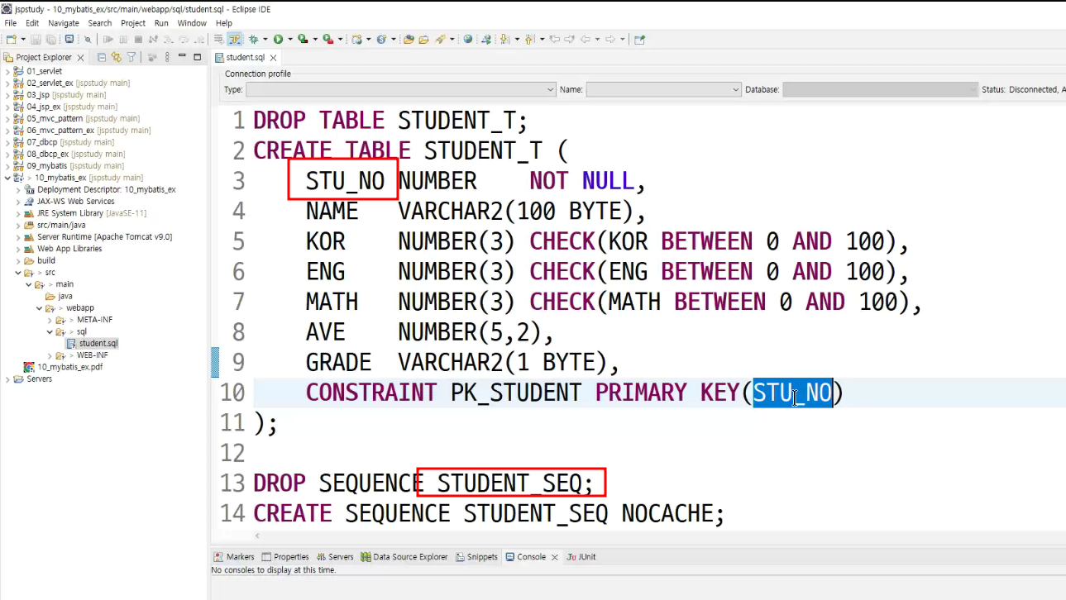Open the File menu

(x=11, y=23)
